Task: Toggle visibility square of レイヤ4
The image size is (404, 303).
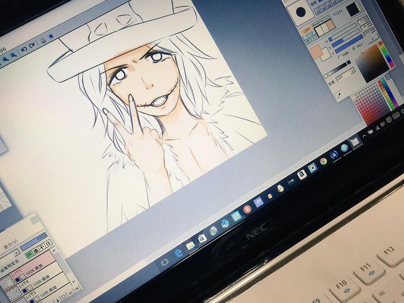Action: 24,291
